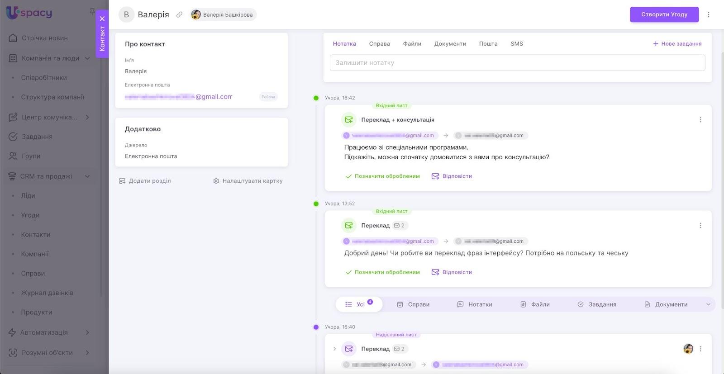This screenshot has width=724, height=374.
Task: Click the Налаштувати картку gear icon
Action: click(216, 181)
